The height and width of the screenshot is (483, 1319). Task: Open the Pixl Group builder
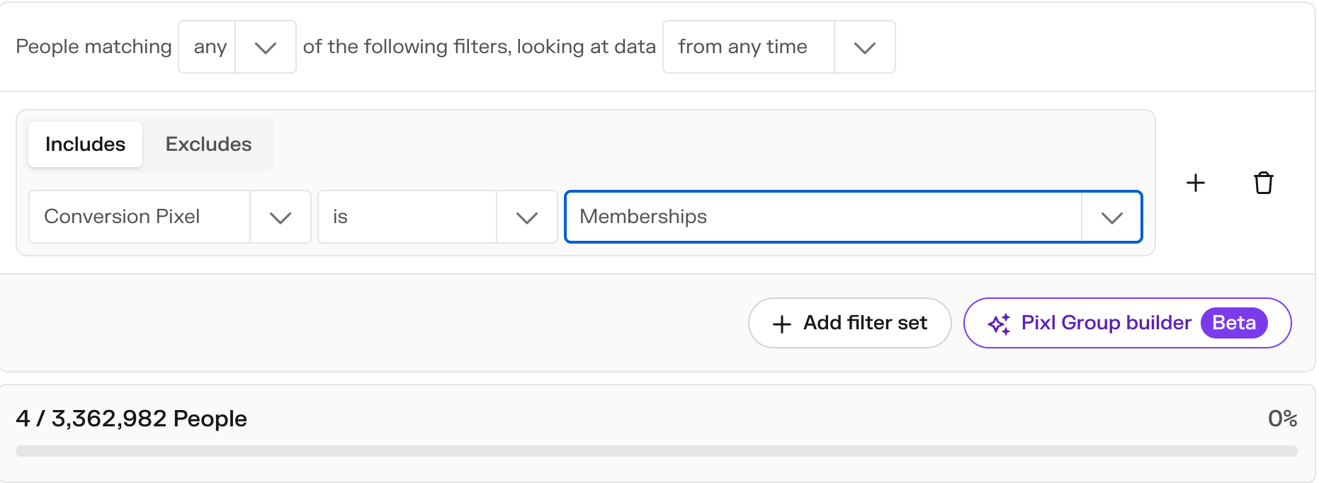[x=1127, y=323]
